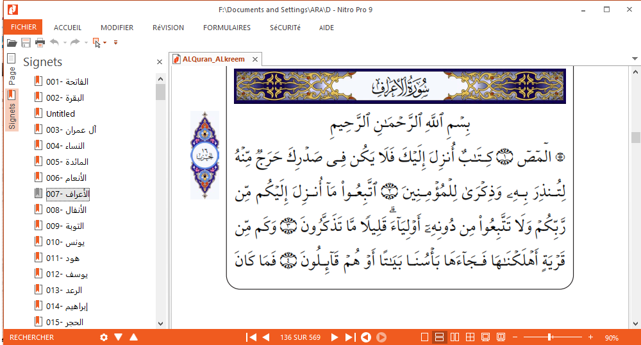Select the Signets sidebar panel tab
The height and width of the screenshot is (345, 641).
(x=12, y=110)
